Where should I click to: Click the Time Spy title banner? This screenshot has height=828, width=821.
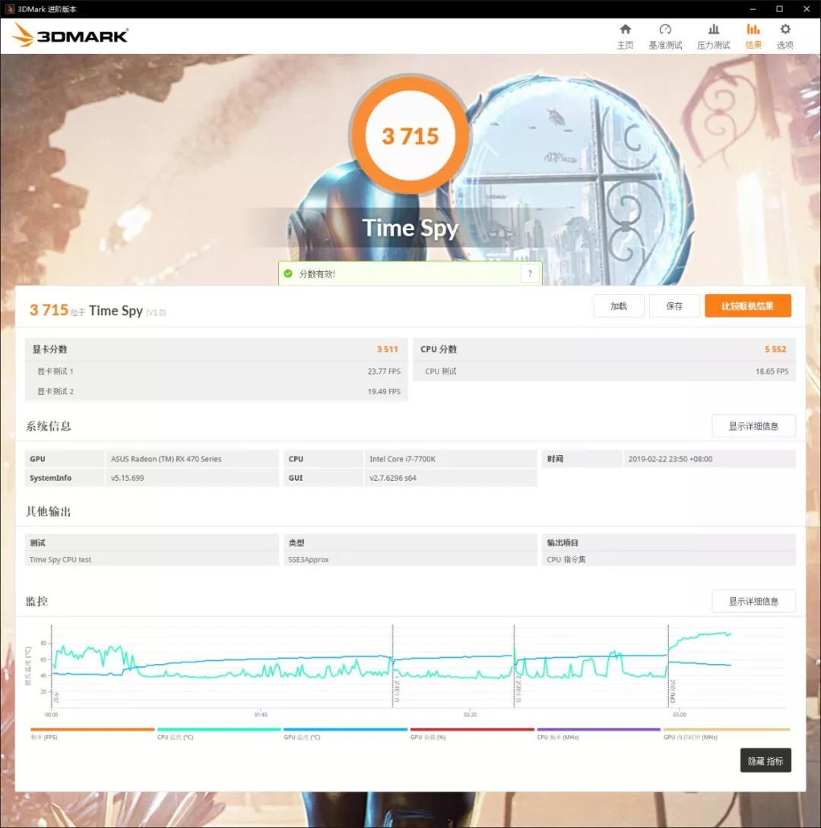click(410, 228)
